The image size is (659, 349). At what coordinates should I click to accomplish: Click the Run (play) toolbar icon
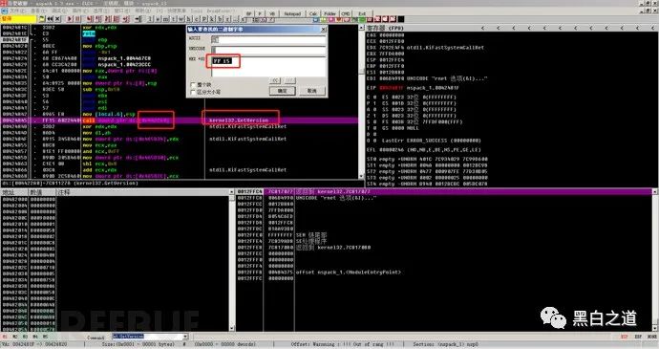tap(70, 19)
